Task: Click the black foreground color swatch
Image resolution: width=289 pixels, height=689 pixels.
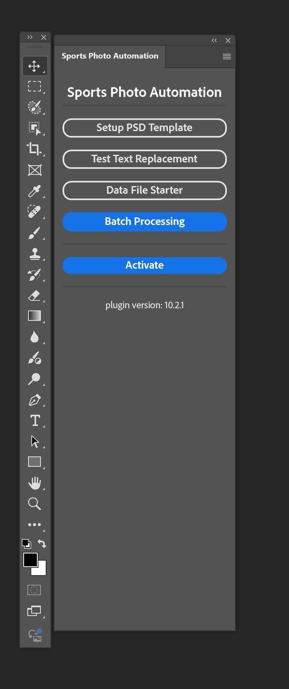Action: (x=29, y=559)
